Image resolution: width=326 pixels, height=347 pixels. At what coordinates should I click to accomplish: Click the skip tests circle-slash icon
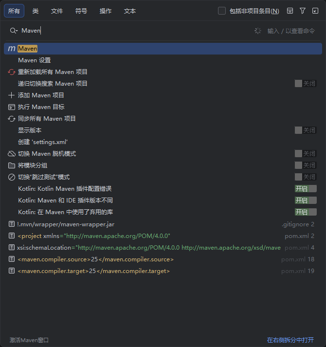tap(12, 177)
